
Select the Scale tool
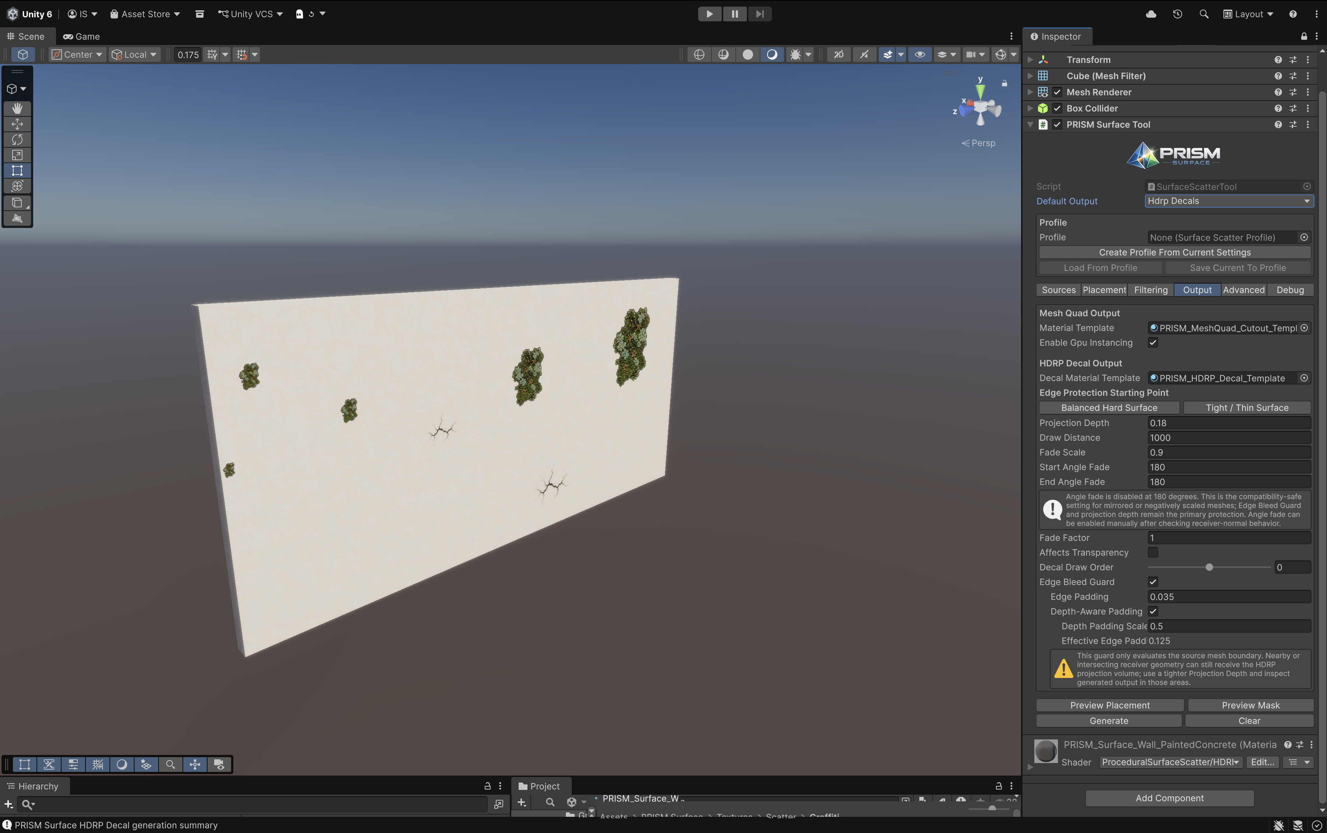click(17, 155)
